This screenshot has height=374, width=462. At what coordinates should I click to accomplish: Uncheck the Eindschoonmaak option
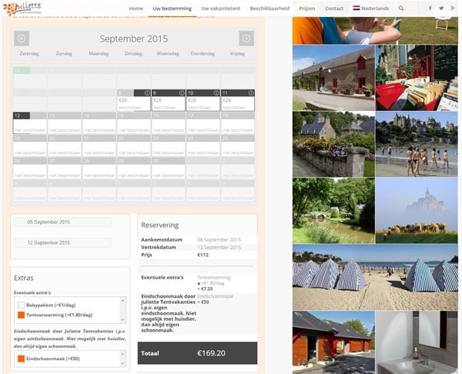tap(22, 359)
